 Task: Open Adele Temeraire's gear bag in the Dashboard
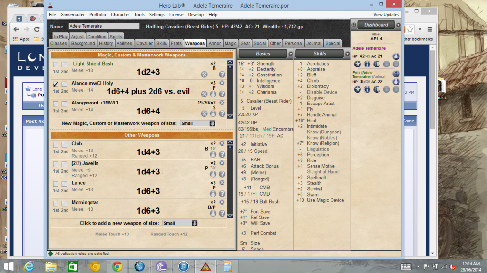point(396,56)
